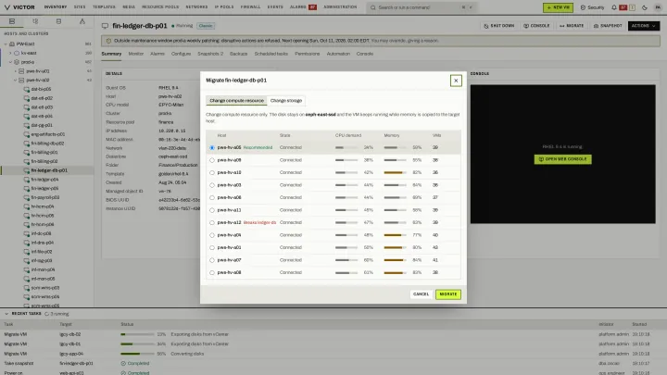Select the pwe-hv-a10 host radio

212,172
